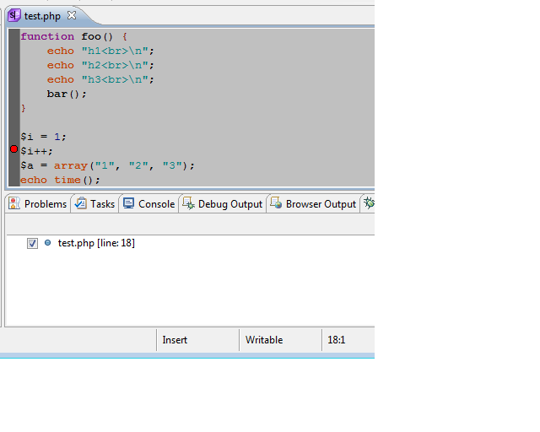Click the Debug Output bug icon
Screen dimensions: 540x432
tap(188, 203)
